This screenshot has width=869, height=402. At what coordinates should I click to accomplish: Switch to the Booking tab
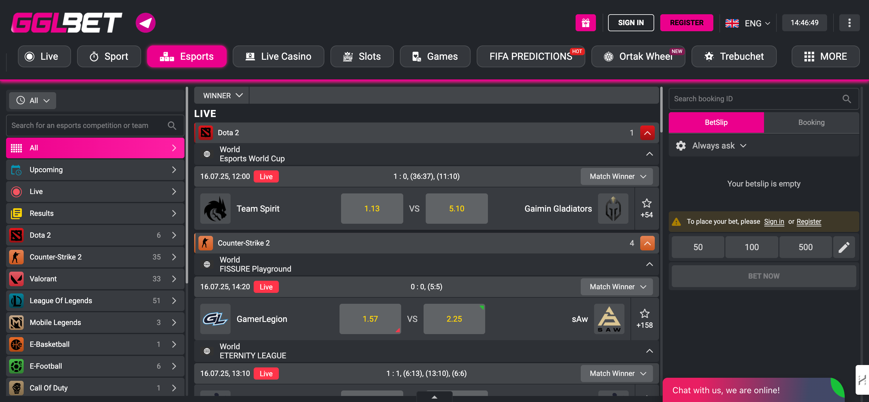coord(811,122)
